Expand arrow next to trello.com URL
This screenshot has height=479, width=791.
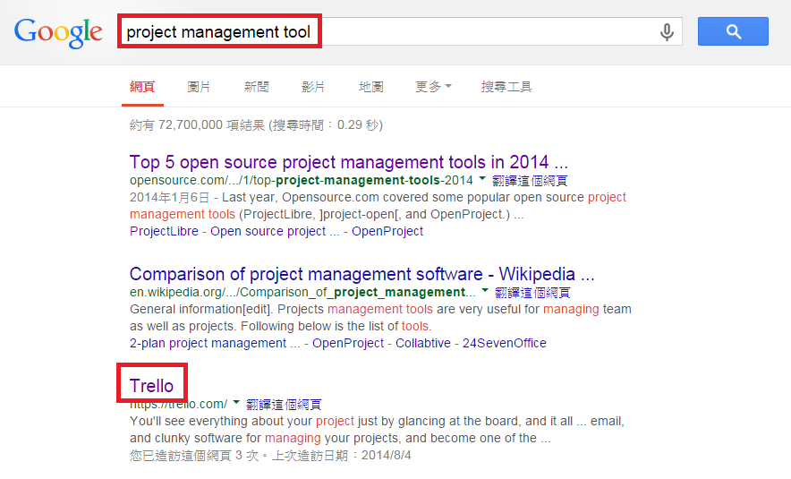coord(236,403)
